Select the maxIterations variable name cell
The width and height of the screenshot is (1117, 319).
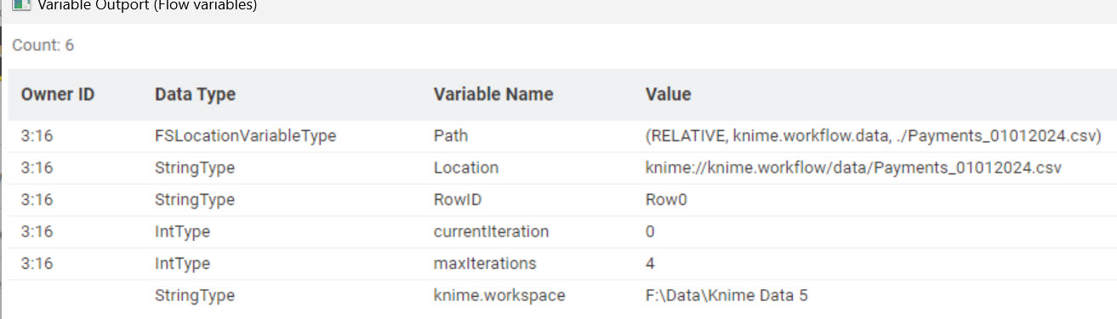pyautogui.click(x=485, y=264)
